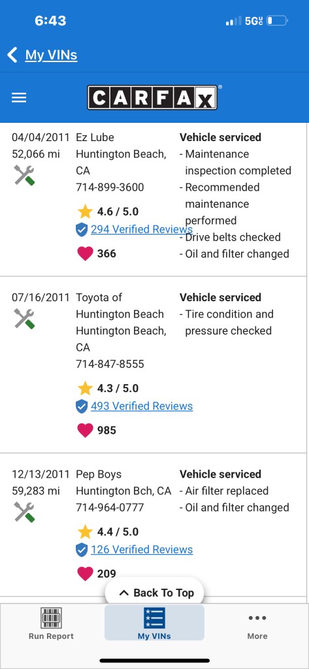The image size is (309, 669).
Task: Tap the wrench icon for 07/16/2011 service
Action: pyautogui.click(x=24, y=318)
